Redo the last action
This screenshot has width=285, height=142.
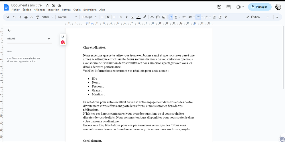pyautogui.click(x=20, y=17)
